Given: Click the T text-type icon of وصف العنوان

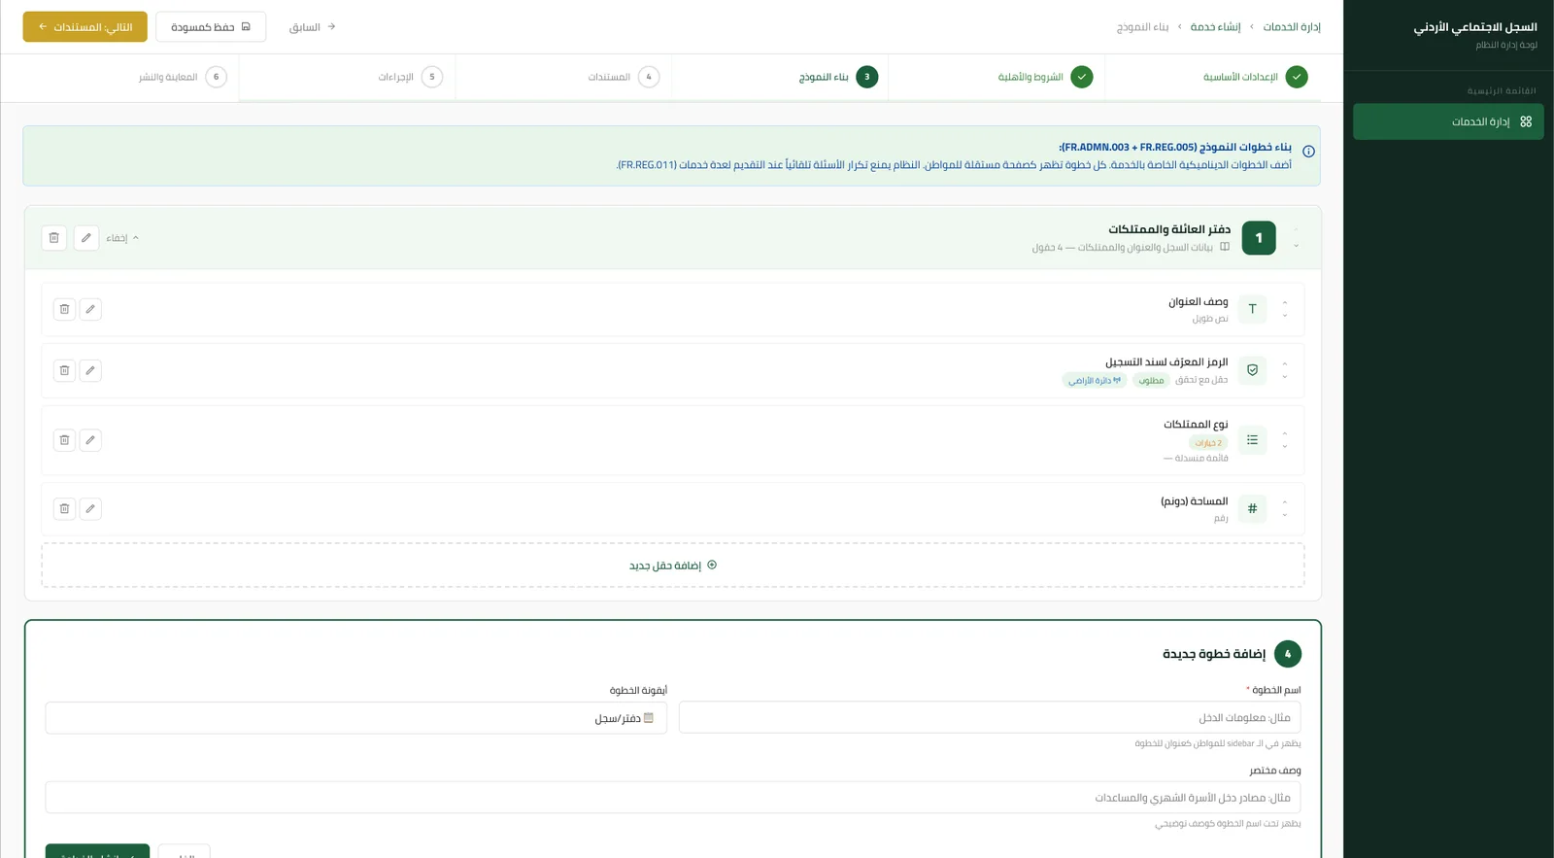Looking at the screenshot, I should [1252, 309].
